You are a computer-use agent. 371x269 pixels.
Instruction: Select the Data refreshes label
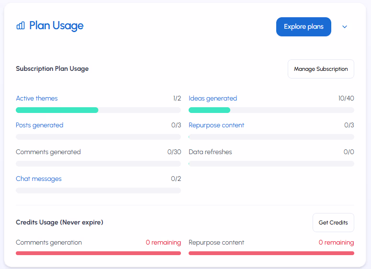pos(210,152)
